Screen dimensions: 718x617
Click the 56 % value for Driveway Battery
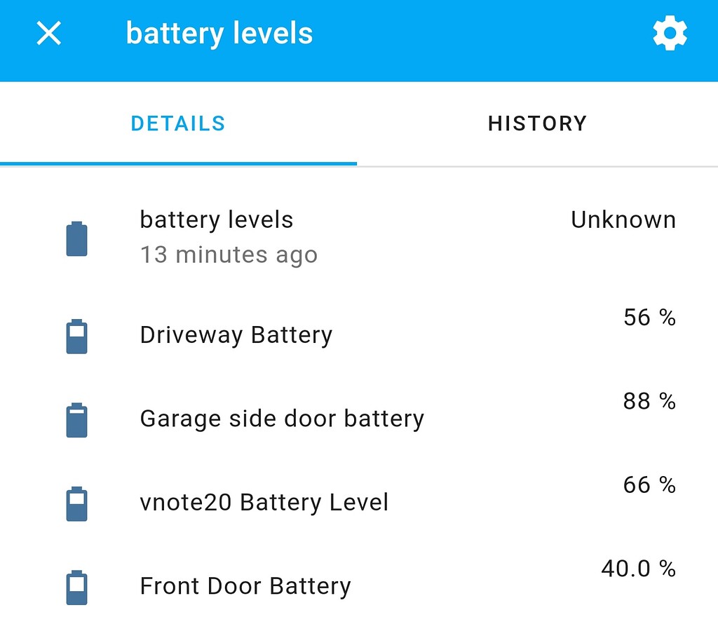click(649, 317)
